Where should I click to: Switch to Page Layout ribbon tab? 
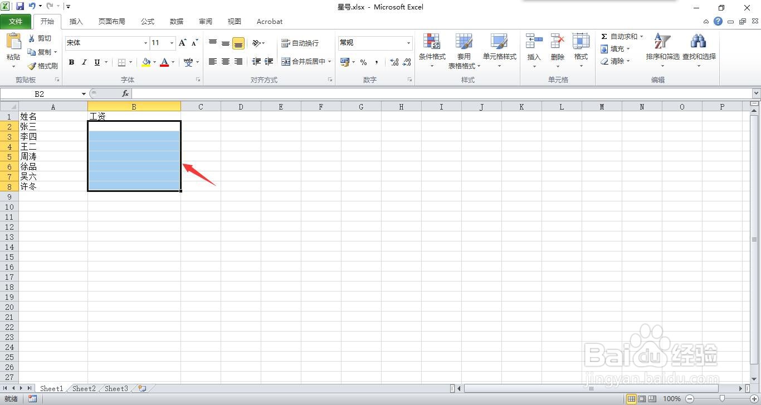111,22
